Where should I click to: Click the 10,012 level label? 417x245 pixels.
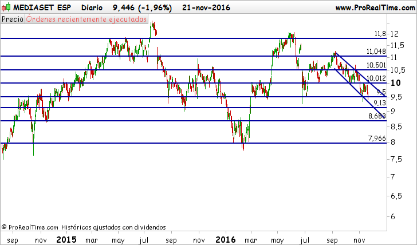376,78
